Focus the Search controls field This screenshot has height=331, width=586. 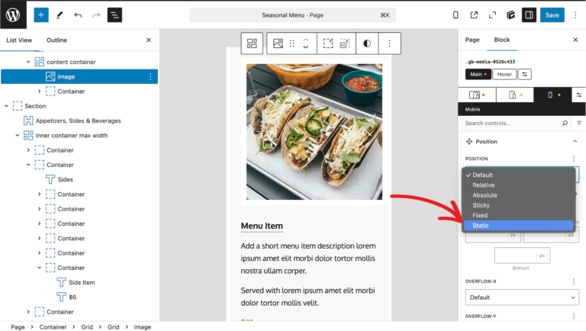(510, 124)
